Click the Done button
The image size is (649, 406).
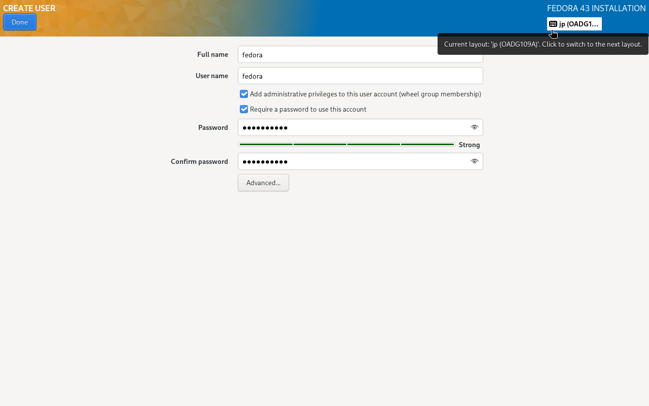(20, 22)
